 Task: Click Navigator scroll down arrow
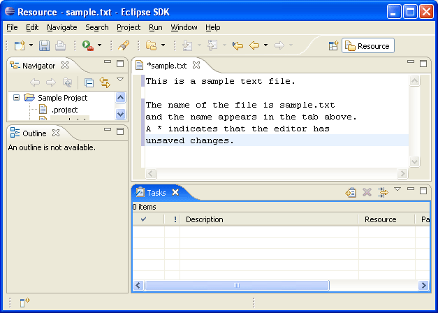pos(120,114)
